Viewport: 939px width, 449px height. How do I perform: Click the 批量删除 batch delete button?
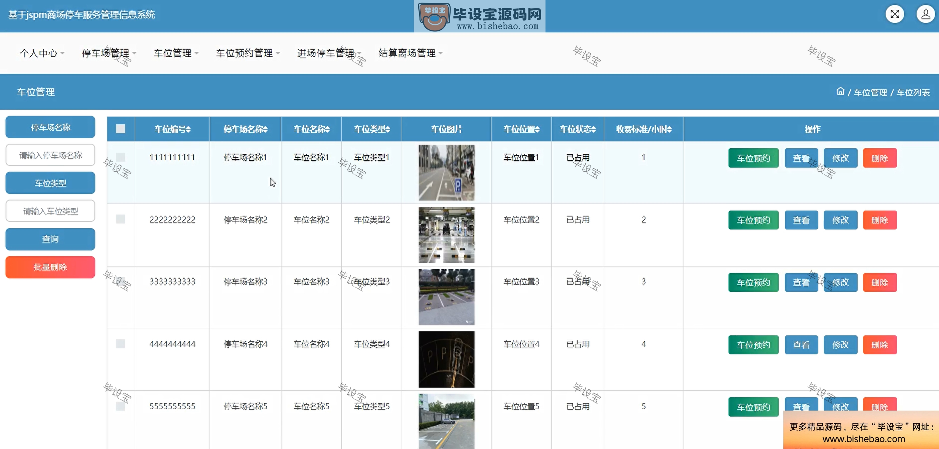[50, 267]
